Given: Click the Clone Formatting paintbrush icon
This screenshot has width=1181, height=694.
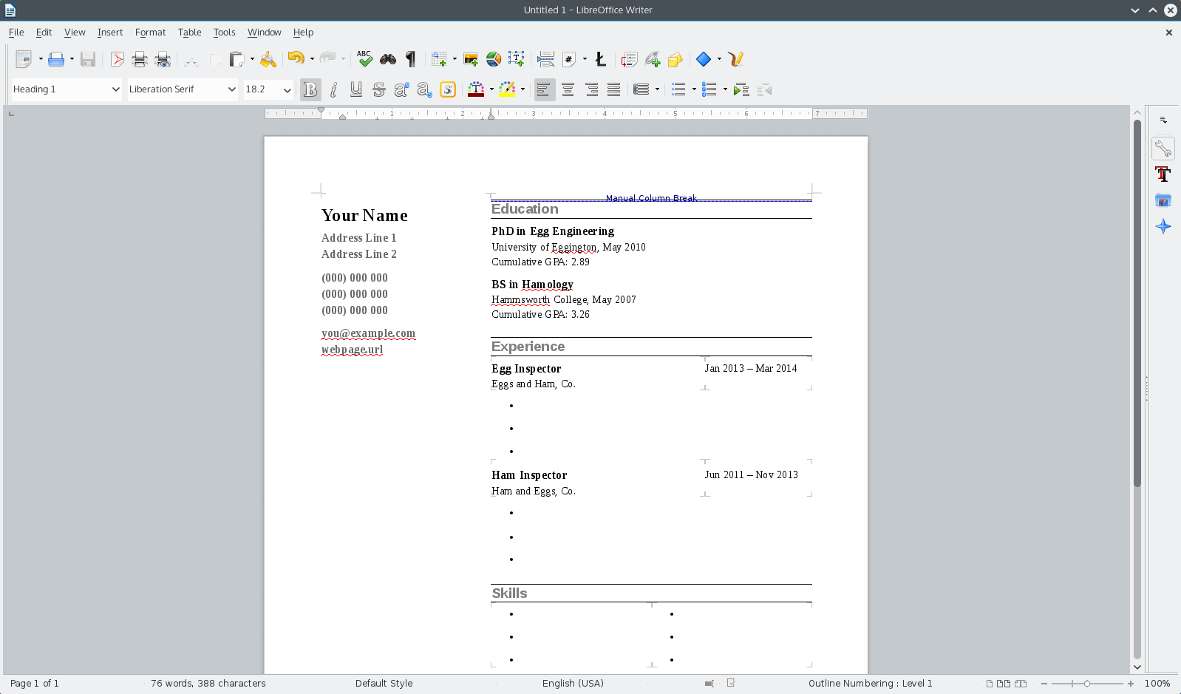Looking at the screenshot, I should [x=268, y=60].
